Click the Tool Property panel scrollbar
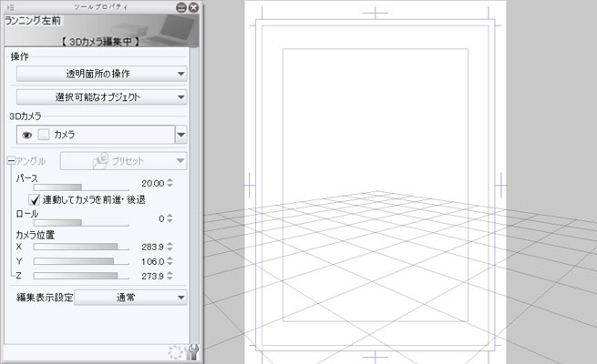Image resolution: width=597 pixels, height=364 pixels. [194, 196]
